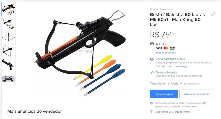Click the Mercado Pontos trophy icon
The image size is (221, 119).
[x=151, y=112]
